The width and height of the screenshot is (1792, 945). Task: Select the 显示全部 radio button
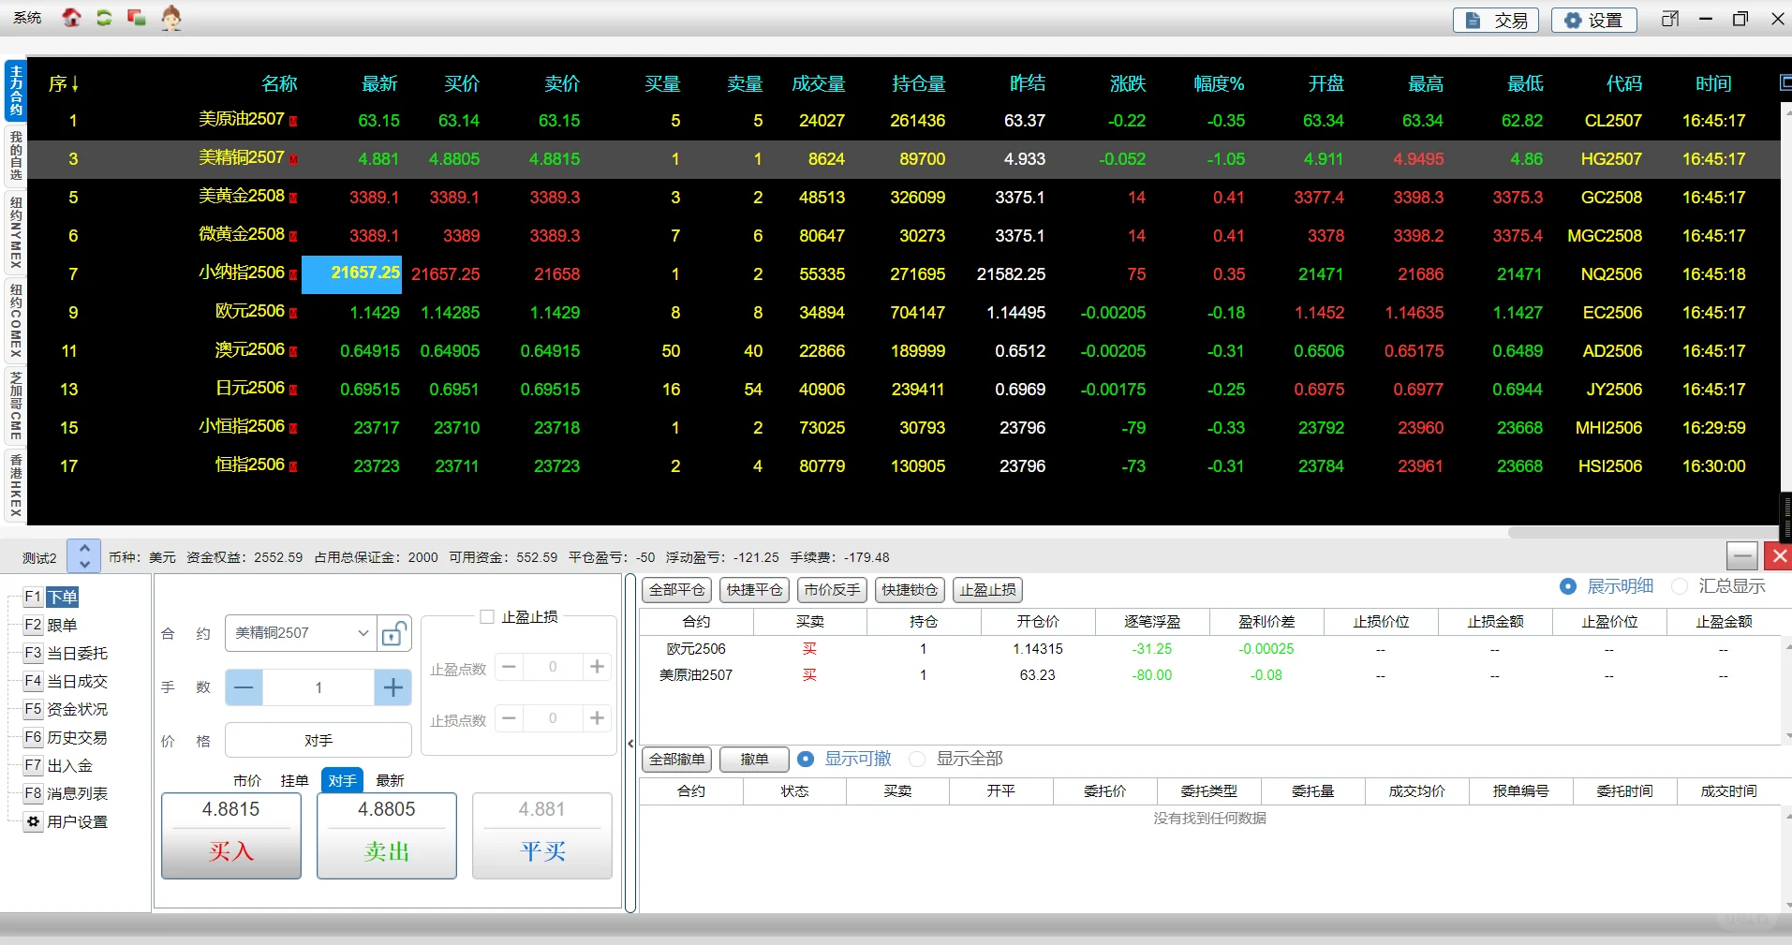[917, 759]
